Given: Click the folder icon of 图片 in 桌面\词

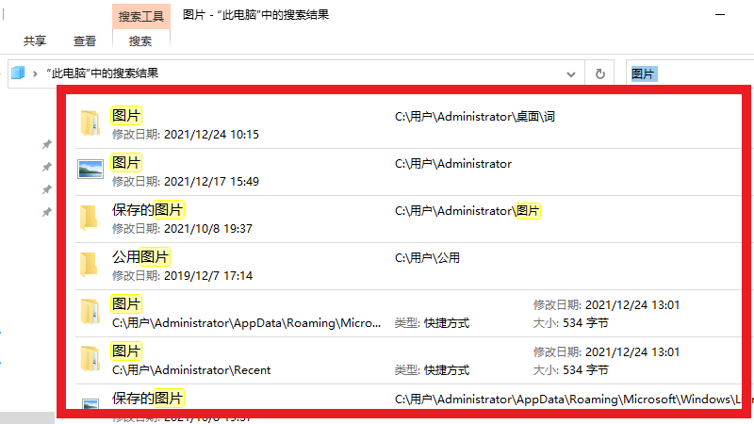Looking at the screenshot, I should (x=90, y=123).
